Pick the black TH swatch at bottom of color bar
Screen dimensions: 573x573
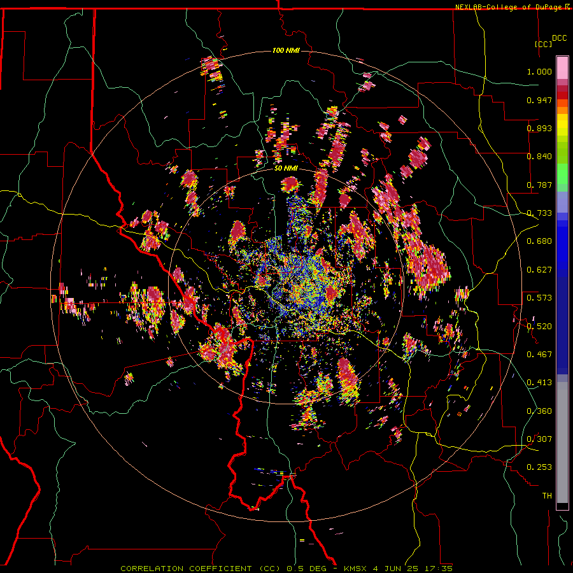[x=562, y=506]
